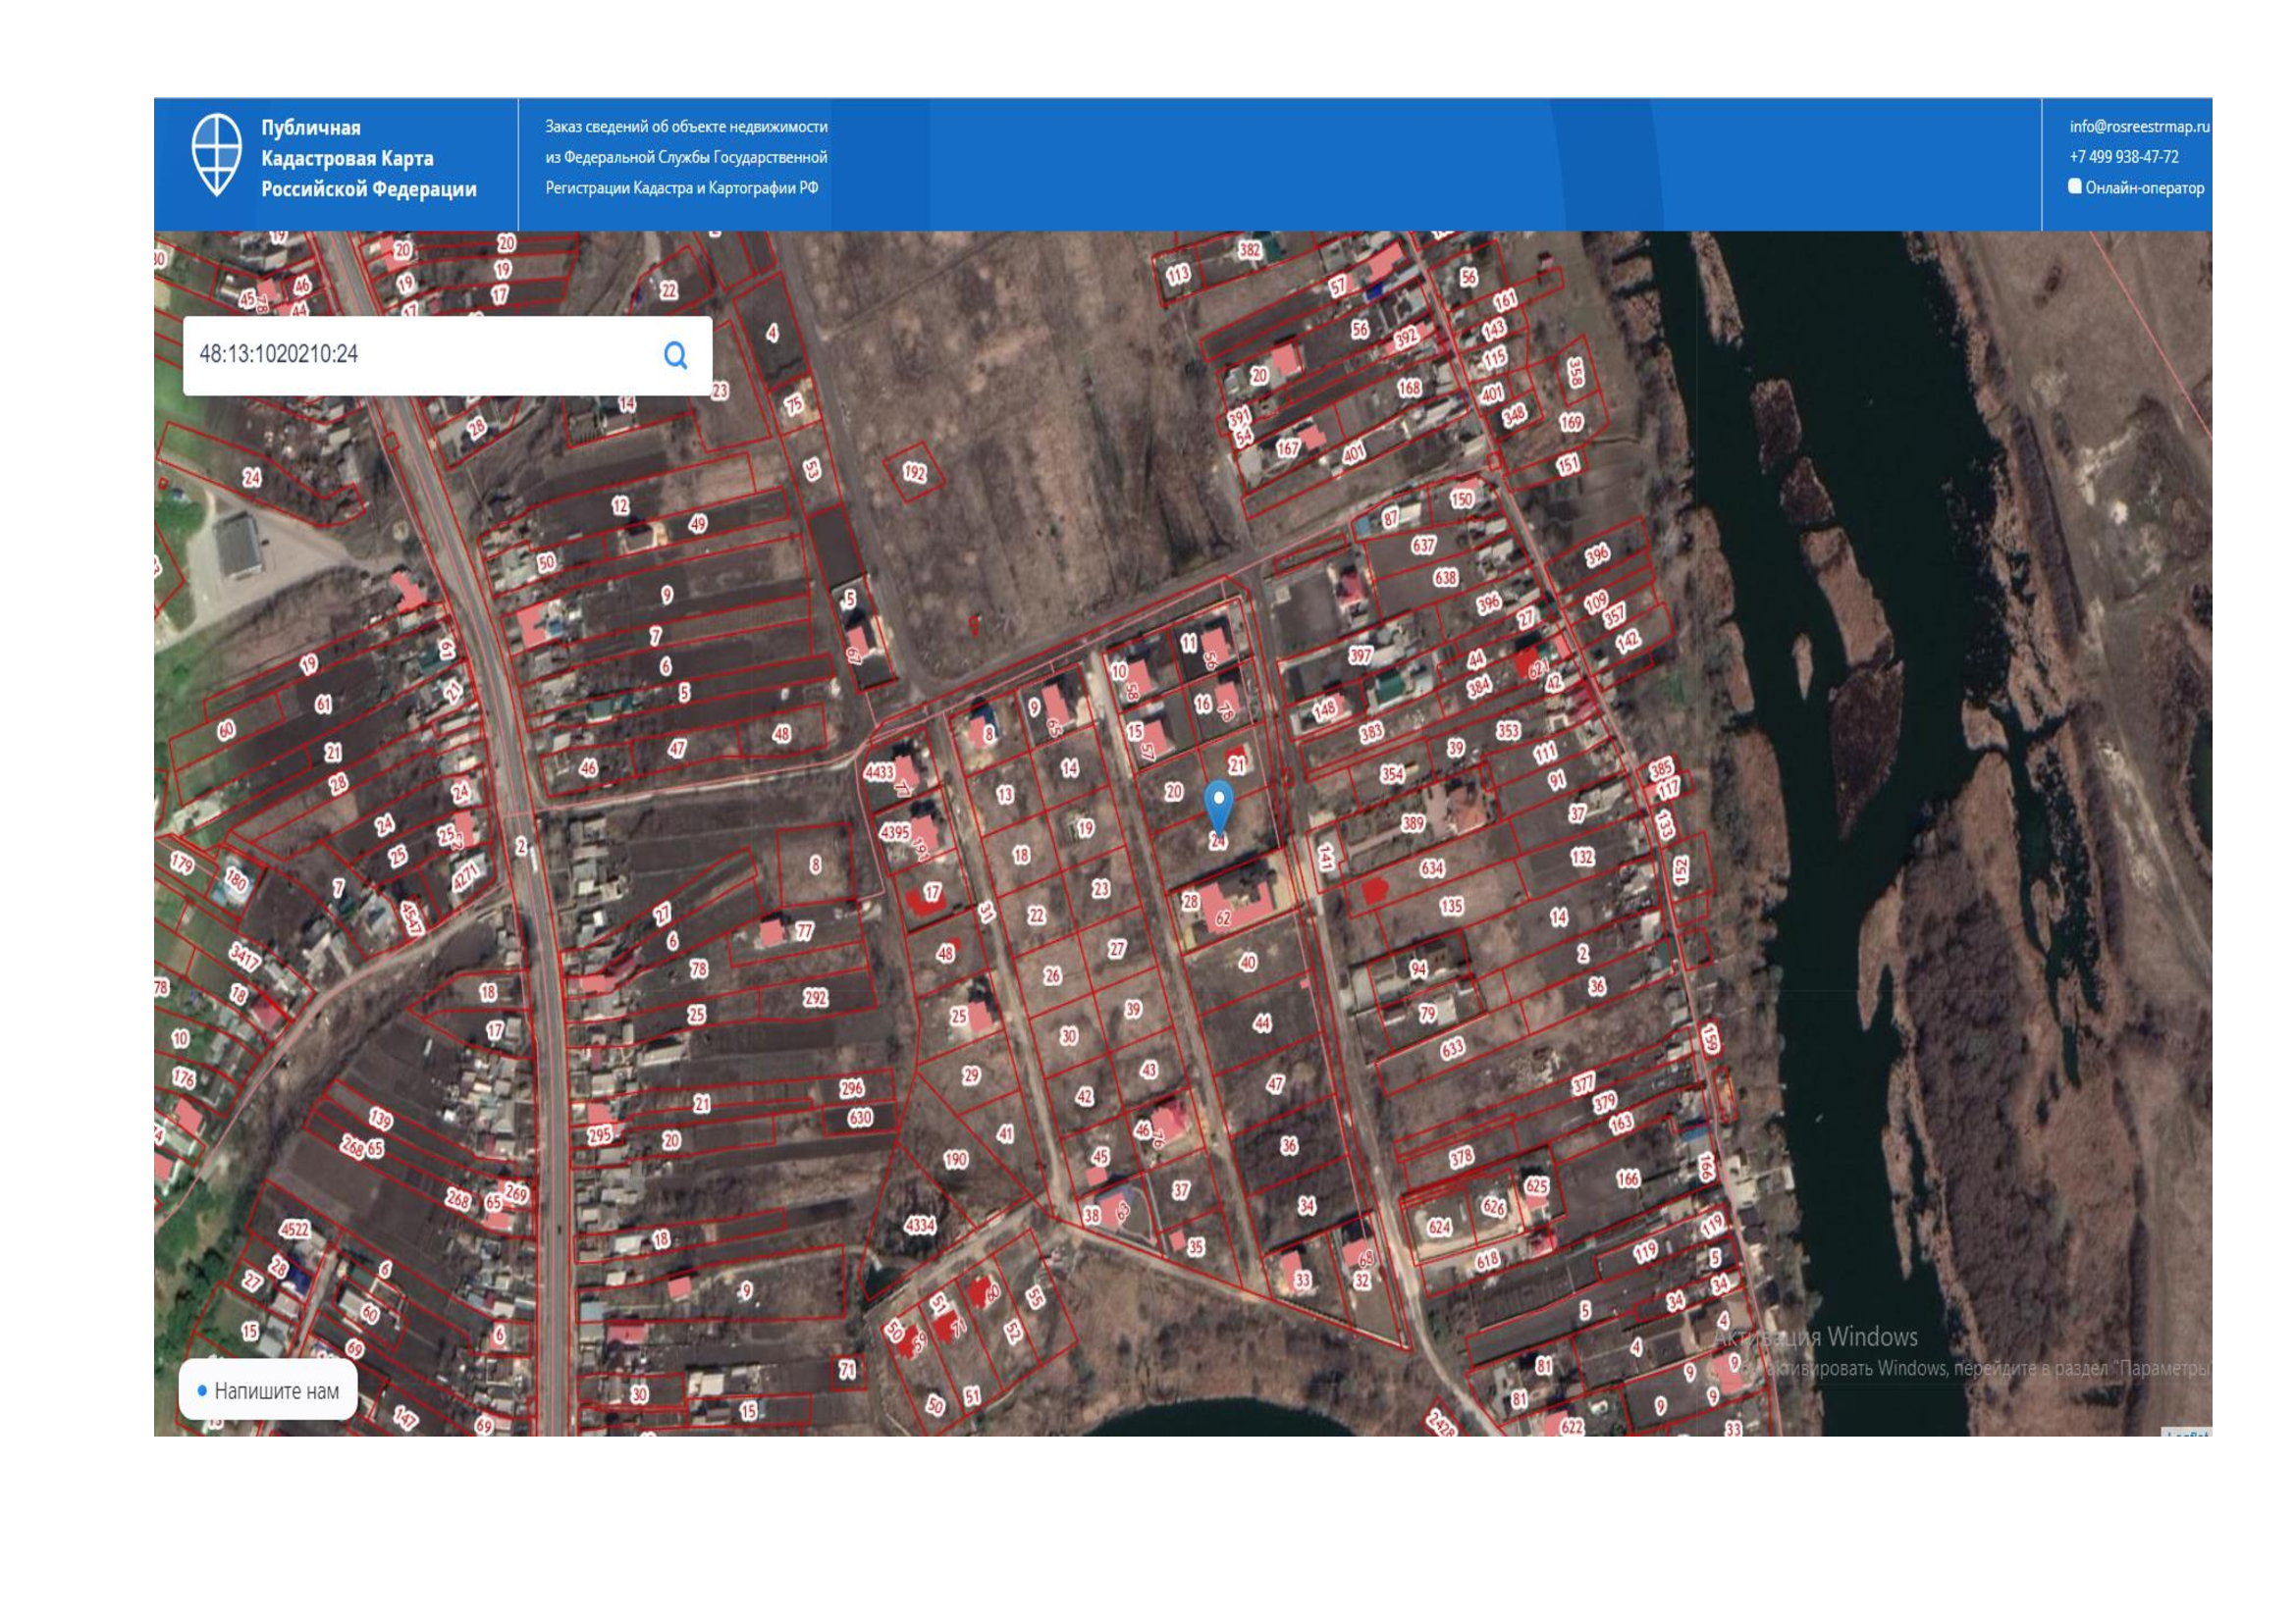The width and height of the screenshot is (2296, 1623).
Task: Click the globe logo of the cadastral map
Action: pos(217,155)
